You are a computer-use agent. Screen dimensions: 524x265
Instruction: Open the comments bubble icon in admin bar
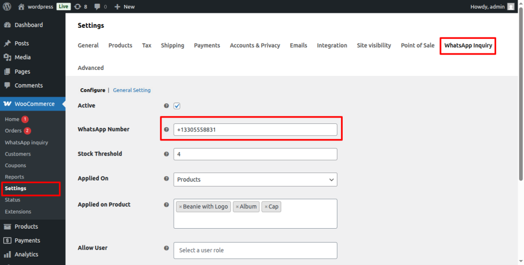[97, 6]
